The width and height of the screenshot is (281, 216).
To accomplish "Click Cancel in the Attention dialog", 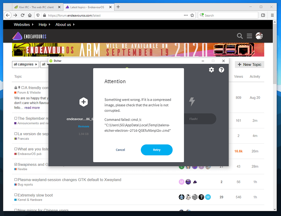I will (x=120, y=150).
